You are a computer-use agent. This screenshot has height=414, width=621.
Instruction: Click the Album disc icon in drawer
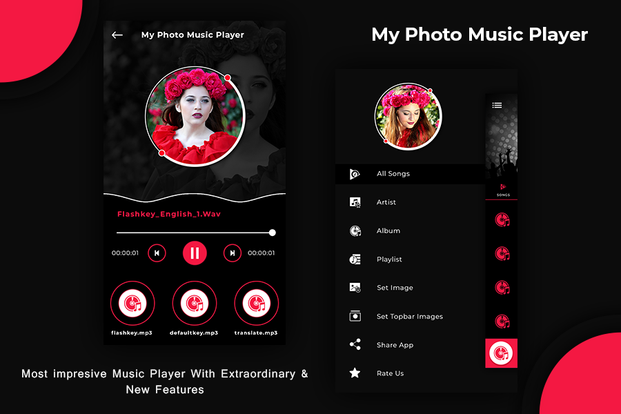click(355, 231)
